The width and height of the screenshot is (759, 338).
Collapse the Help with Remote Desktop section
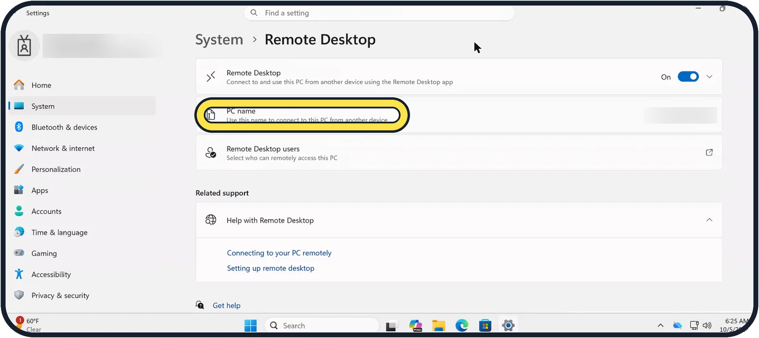pyautogui.click(x=709, y=220)
